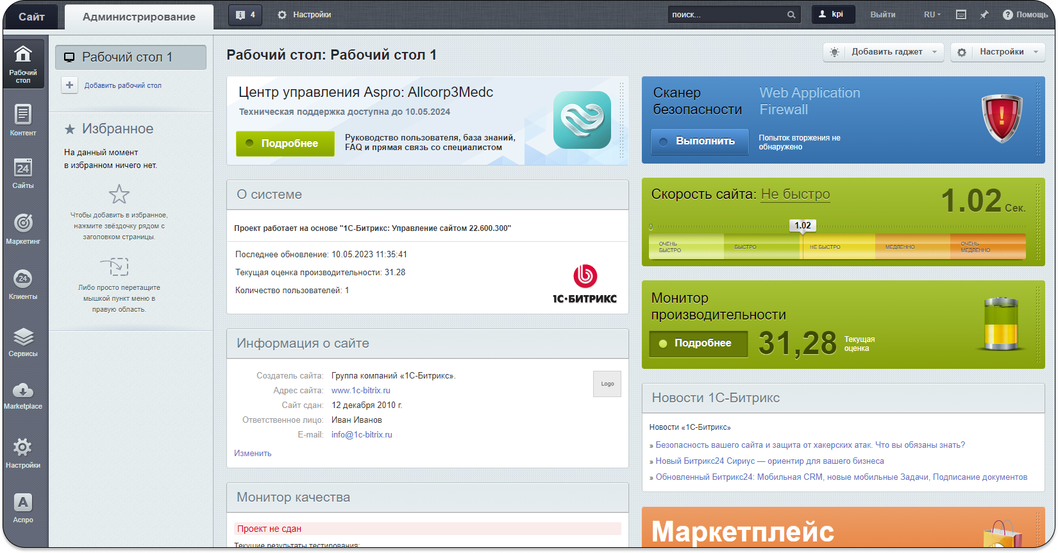Open the Контент section in sidebar
The height and width of the screenshot is (553, 1058).
point(23,120)
